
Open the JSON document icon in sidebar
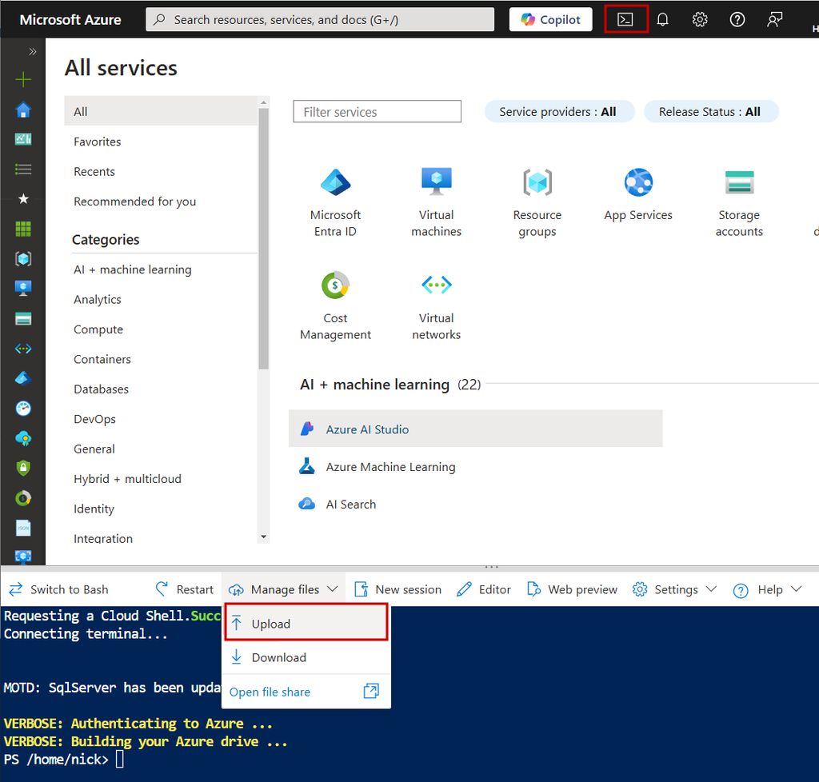(x=23, y=528)
